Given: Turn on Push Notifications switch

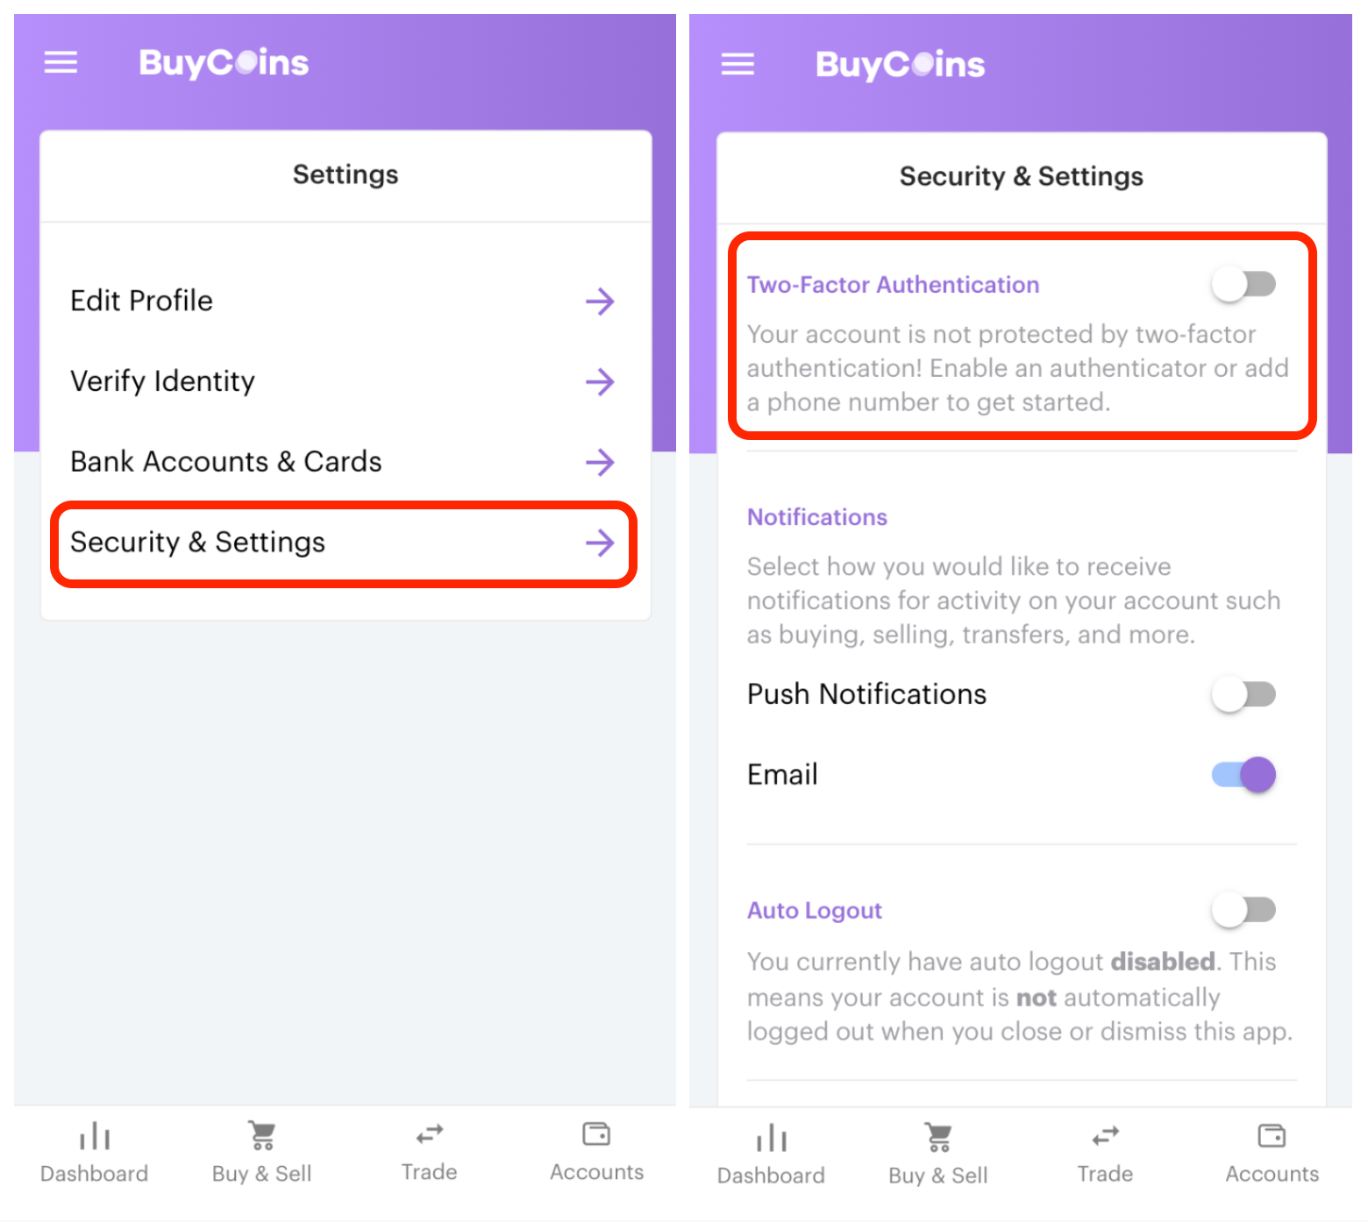Looking at the screenshot, I should point(1243,694).
